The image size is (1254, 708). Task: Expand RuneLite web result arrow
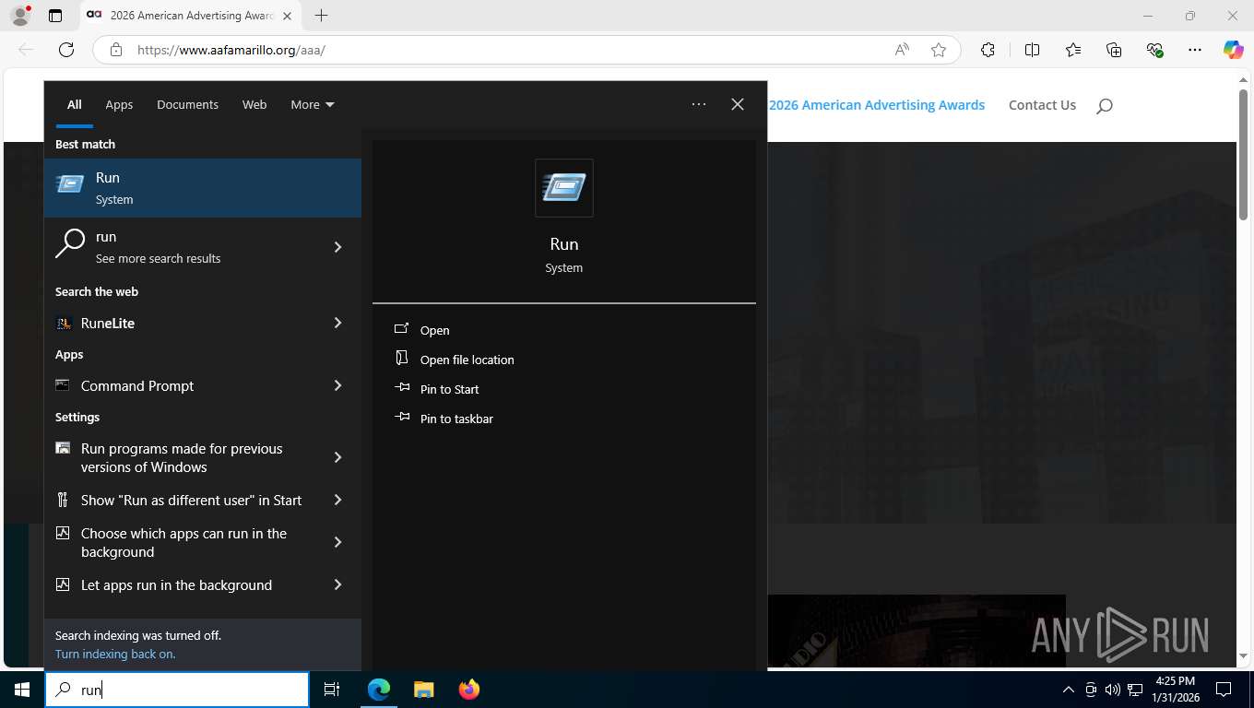[337, 323]
